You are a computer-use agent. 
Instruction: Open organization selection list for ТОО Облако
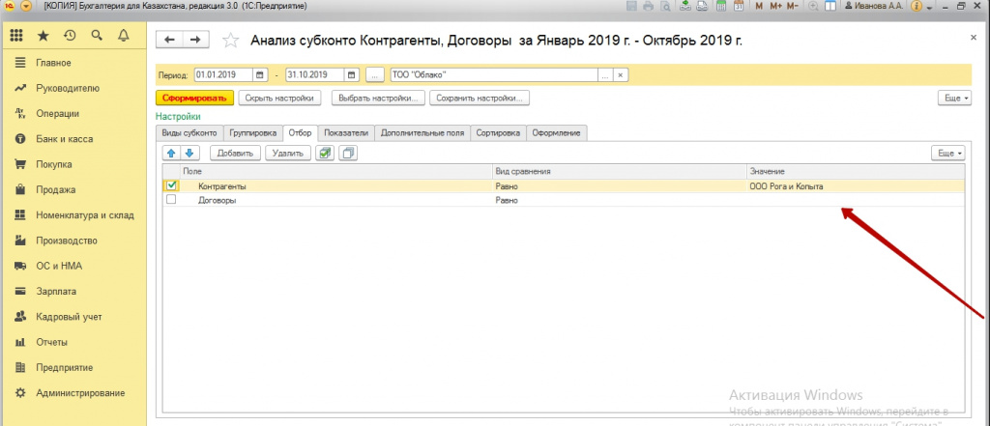(x=604, y=75)
